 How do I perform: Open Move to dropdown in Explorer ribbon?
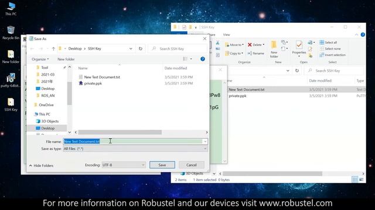[x=234, y=45]
